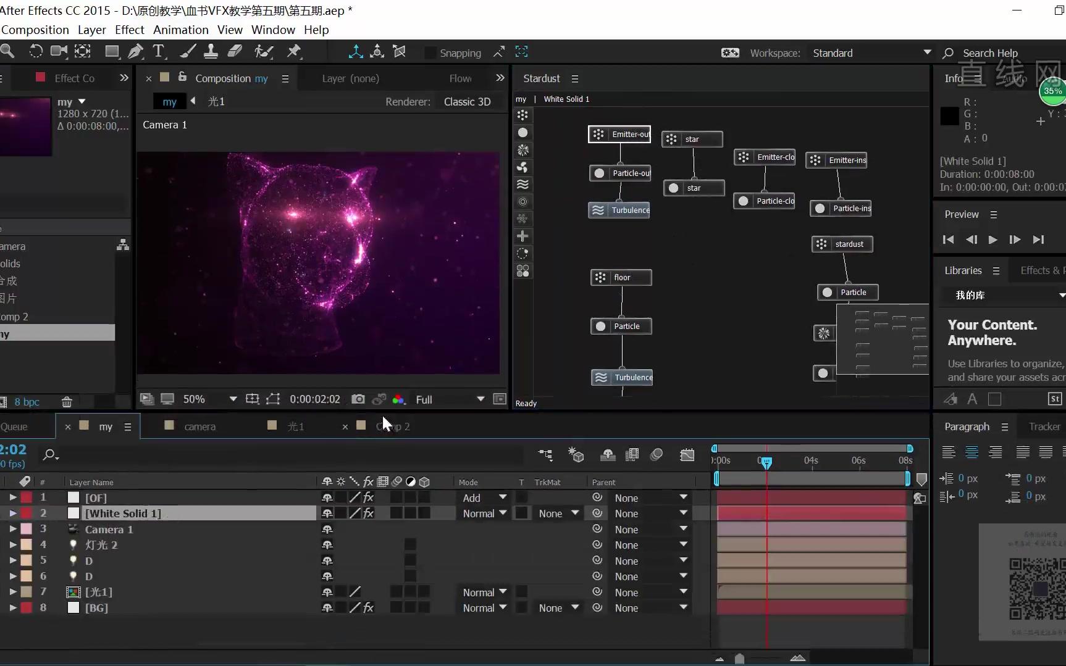The height and width of the screenshot is (666, 1066).
Task: Toggle quality switch on 光1 layer
Action: (x=355, y=592)
